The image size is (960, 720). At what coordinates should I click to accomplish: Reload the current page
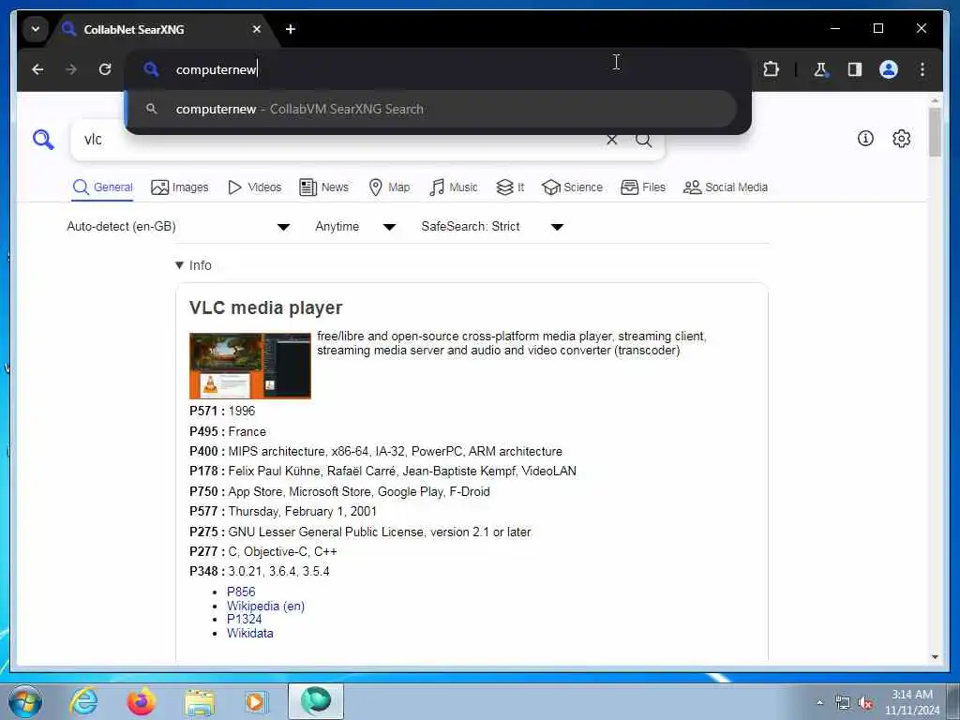(x=105, y=69)
